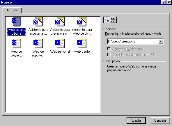Click the Web personal text label
The width and height of the screenshot is (172, 126).
(x=60, y=52)
